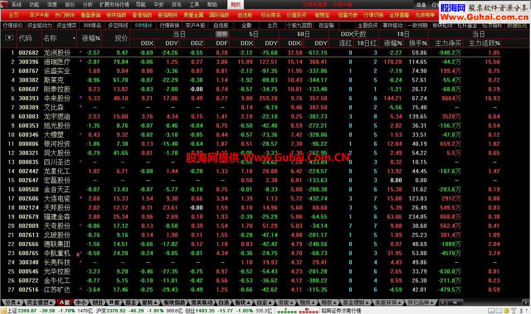Open the 帮助 menu
This screenshot has height=314, width=531.
tap(212, 5)
